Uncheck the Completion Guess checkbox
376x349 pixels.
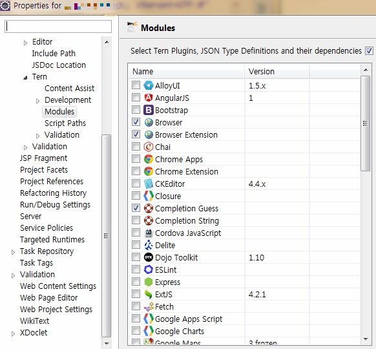point(136,207)
